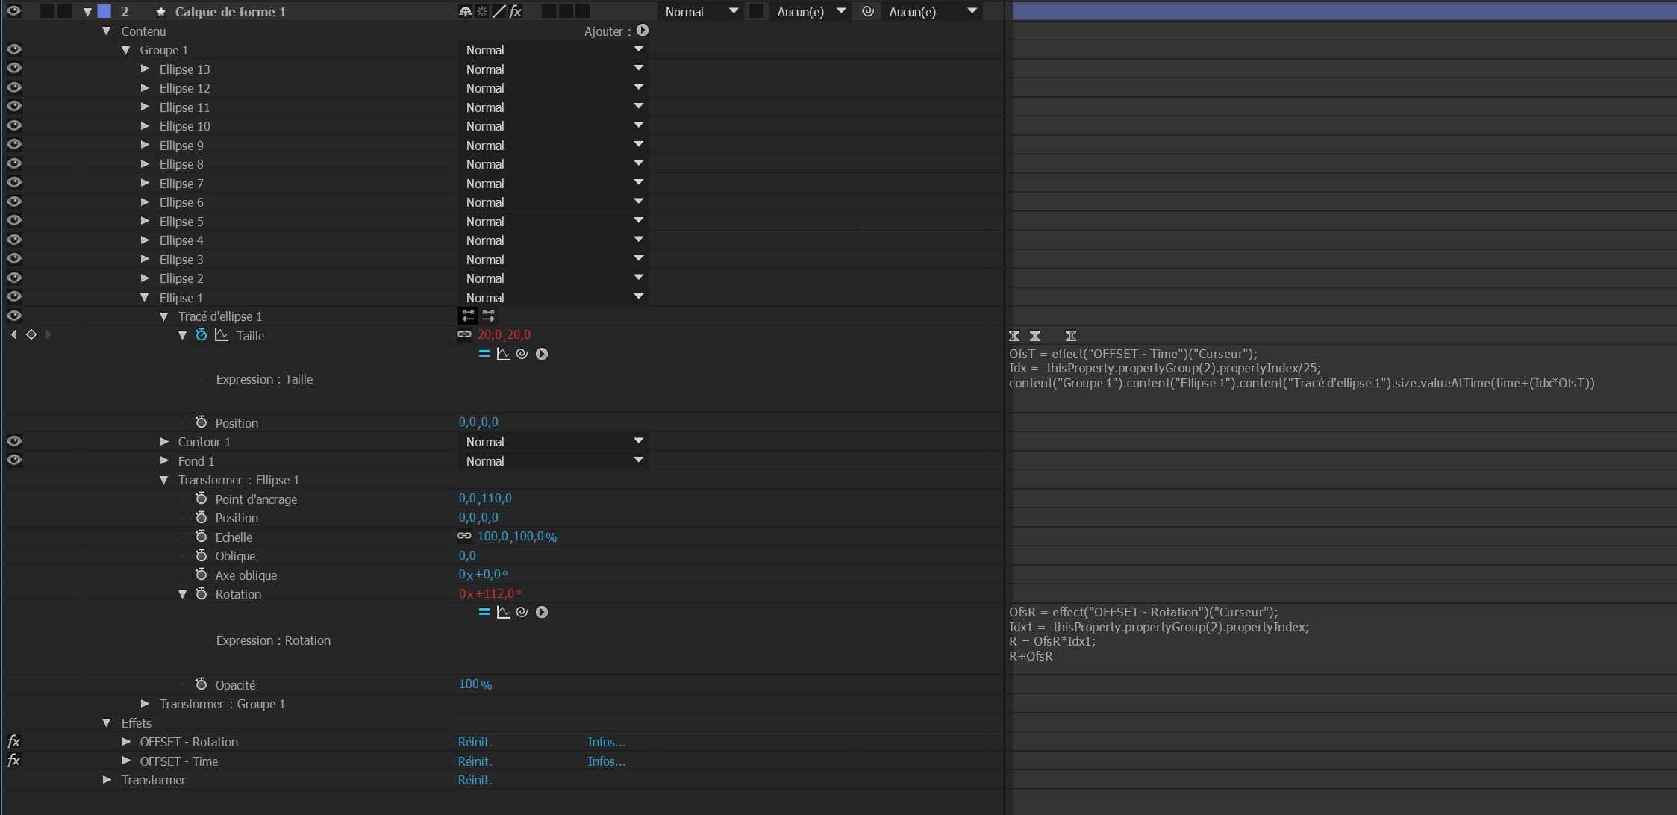The width and height of the screenshot is (1677, 815).
Task: Click the Opacité 100% value field
Action: point(475,684)
